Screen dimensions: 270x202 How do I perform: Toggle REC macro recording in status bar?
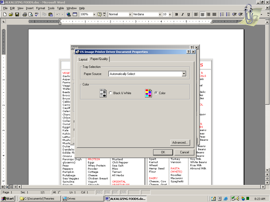coord(100,192)
